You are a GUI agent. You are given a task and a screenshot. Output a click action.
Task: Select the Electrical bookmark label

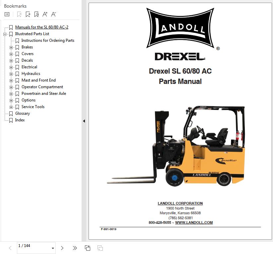click(29, 67)
